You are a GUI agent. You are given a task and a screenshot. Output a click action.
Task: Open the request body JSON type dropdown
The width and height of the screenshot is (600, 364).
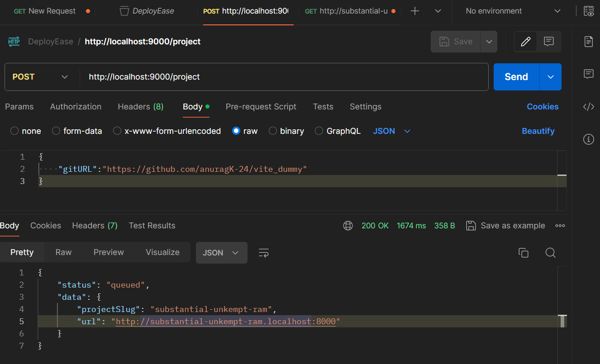coord(391,131)
